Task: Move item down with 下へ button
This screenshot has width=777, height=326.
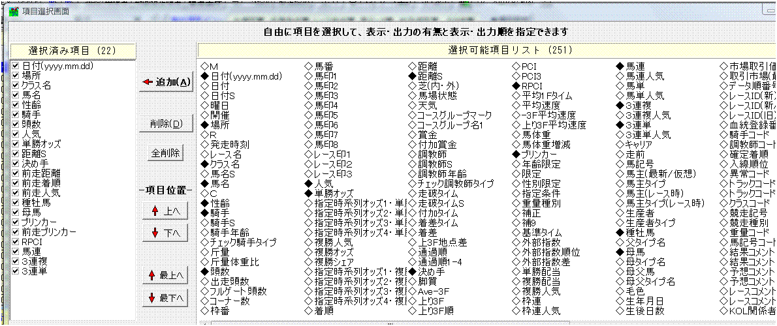Action: point(166,233)
